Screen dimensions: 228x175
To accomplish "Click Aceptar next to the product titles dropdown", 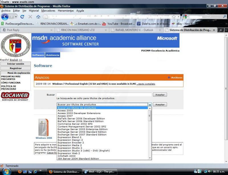I will click(160, 104).
